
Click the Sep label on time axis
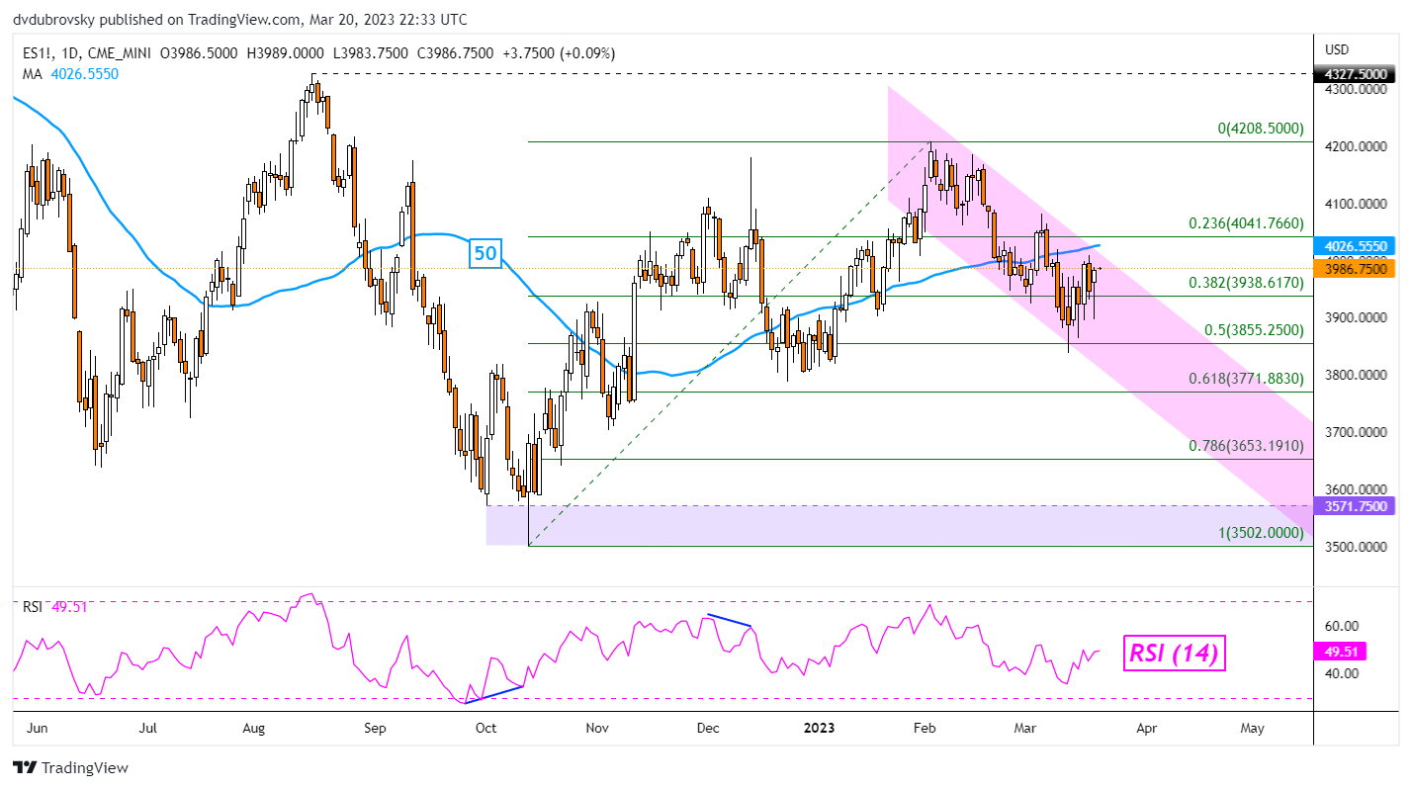coord(374,729)
